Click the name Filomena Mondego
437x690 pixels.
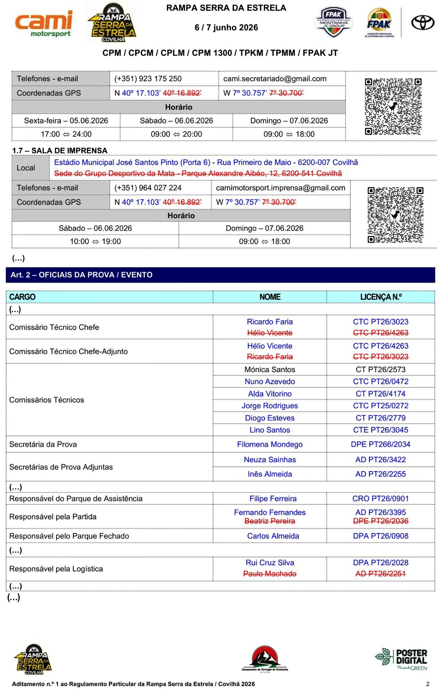click(270, 444)
